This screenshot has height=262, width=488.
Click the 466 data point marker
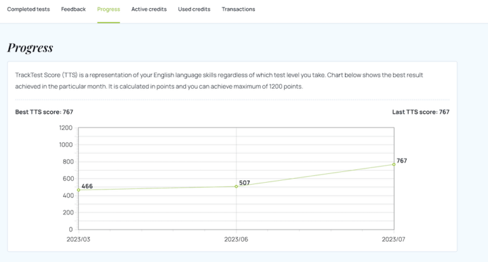(x=78, y=190)
